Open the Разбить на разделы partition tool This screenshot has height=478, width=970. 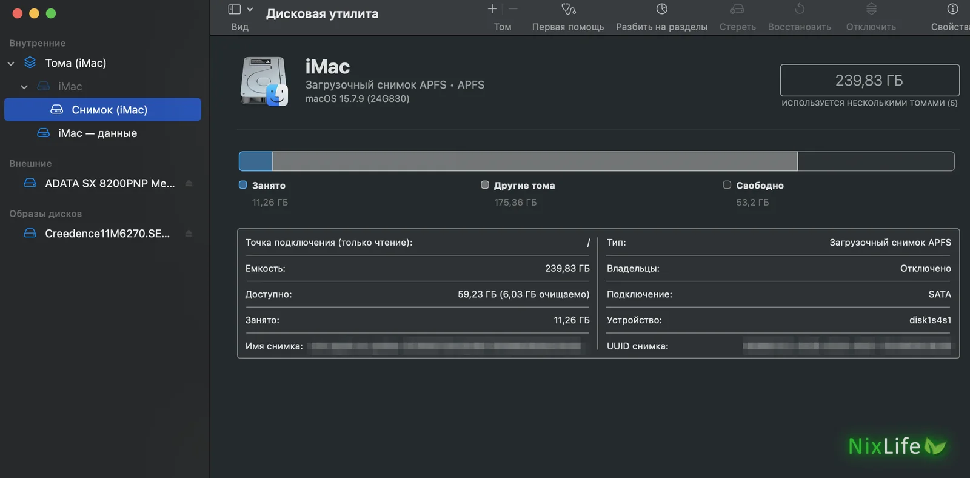(x=662, y=8)
